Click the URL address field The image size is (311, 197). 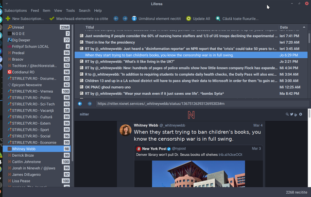coord(202,103)
